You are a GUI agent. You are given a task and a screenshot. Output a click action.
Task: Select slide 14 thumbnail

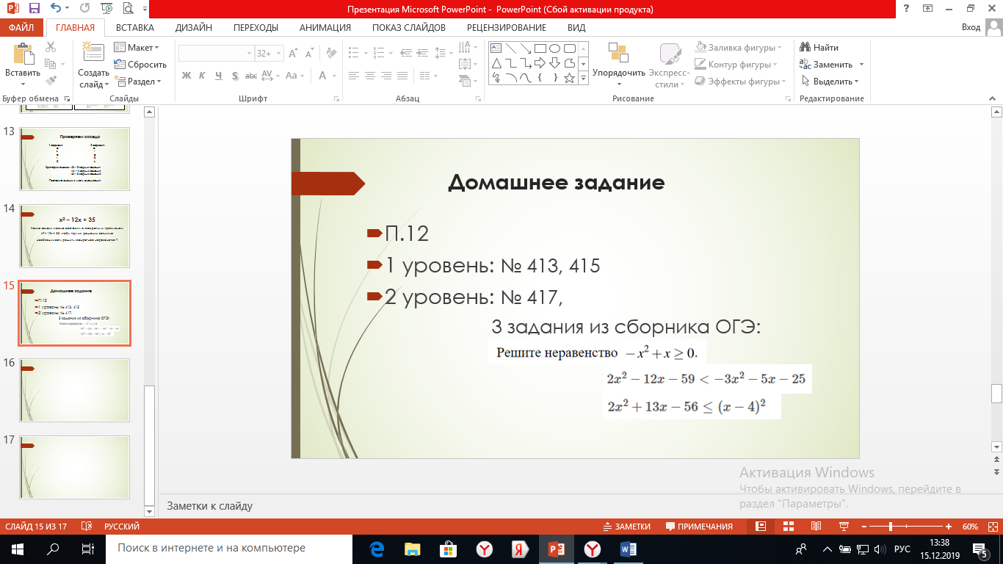click(74, 236)
